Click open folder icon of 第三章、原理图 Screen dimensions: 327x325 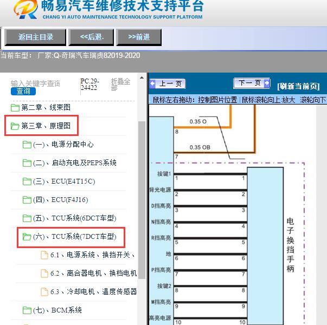coord(15,126)
